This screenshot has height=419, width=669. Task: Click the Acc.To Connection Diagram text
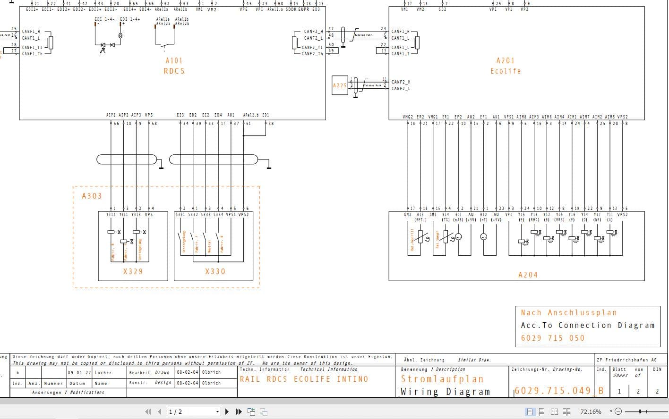pyautogui.click(x=588, y=325)
